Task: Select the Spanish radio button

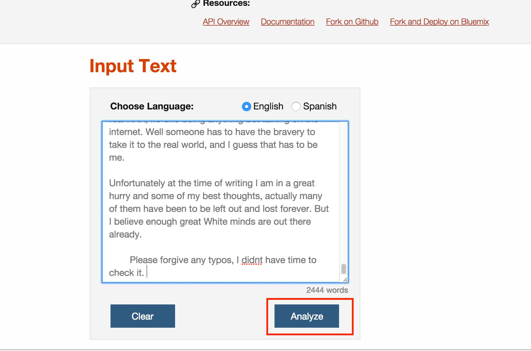Action: [296, 107]
